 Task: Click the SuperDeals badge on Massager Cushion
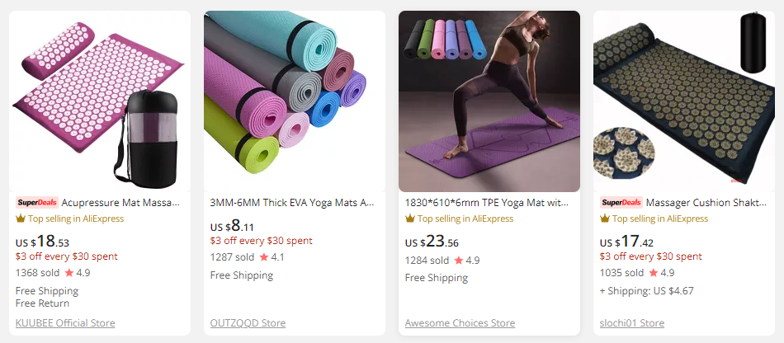coord(621,202)
